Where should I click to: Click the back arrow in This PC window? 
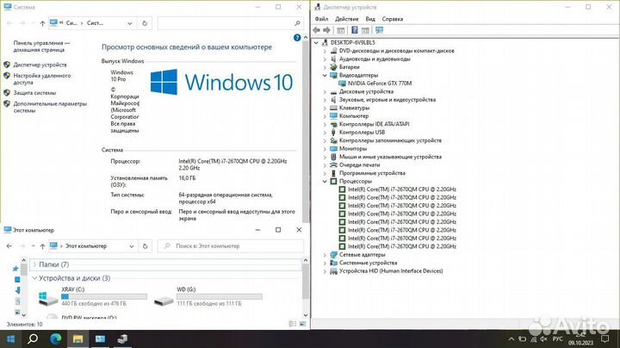pyautogui.click(x=9, y=246)
